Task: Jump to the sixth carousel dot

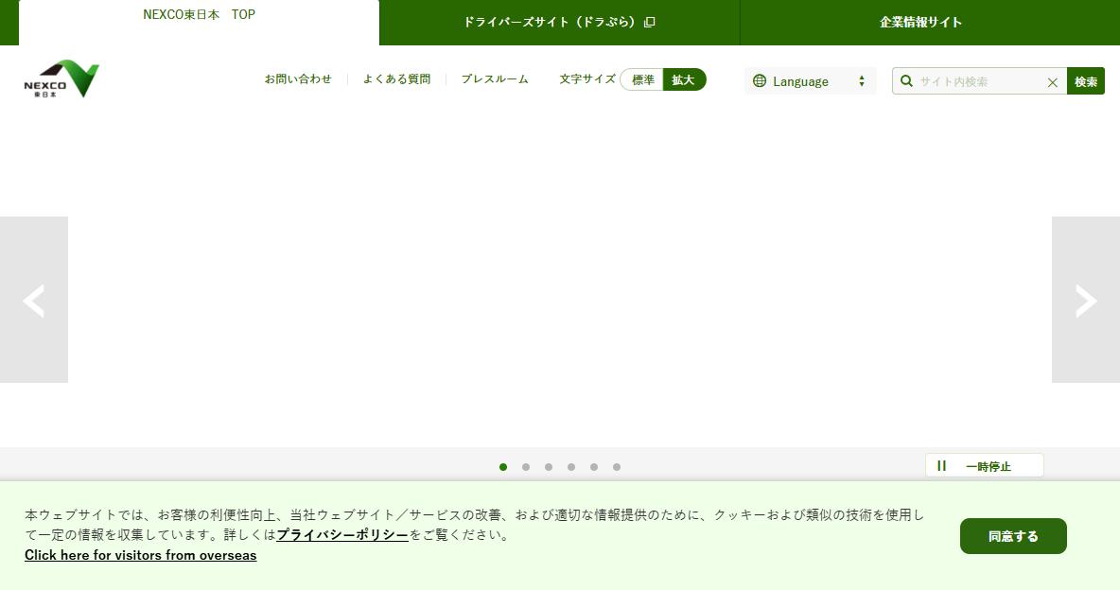Action: point(617,467)
